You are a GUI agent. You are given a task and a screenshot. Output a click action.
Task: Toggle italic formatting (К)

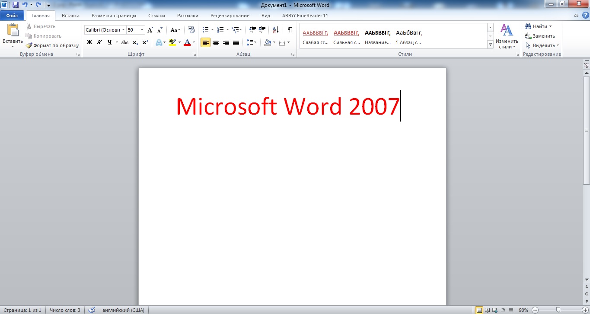(x=99, y=42)
